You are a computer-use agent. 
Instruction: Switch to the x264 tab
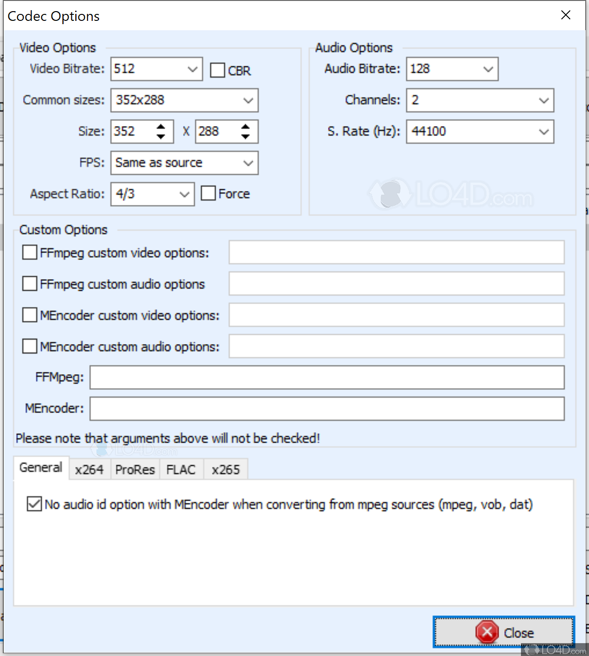point(90,469)
